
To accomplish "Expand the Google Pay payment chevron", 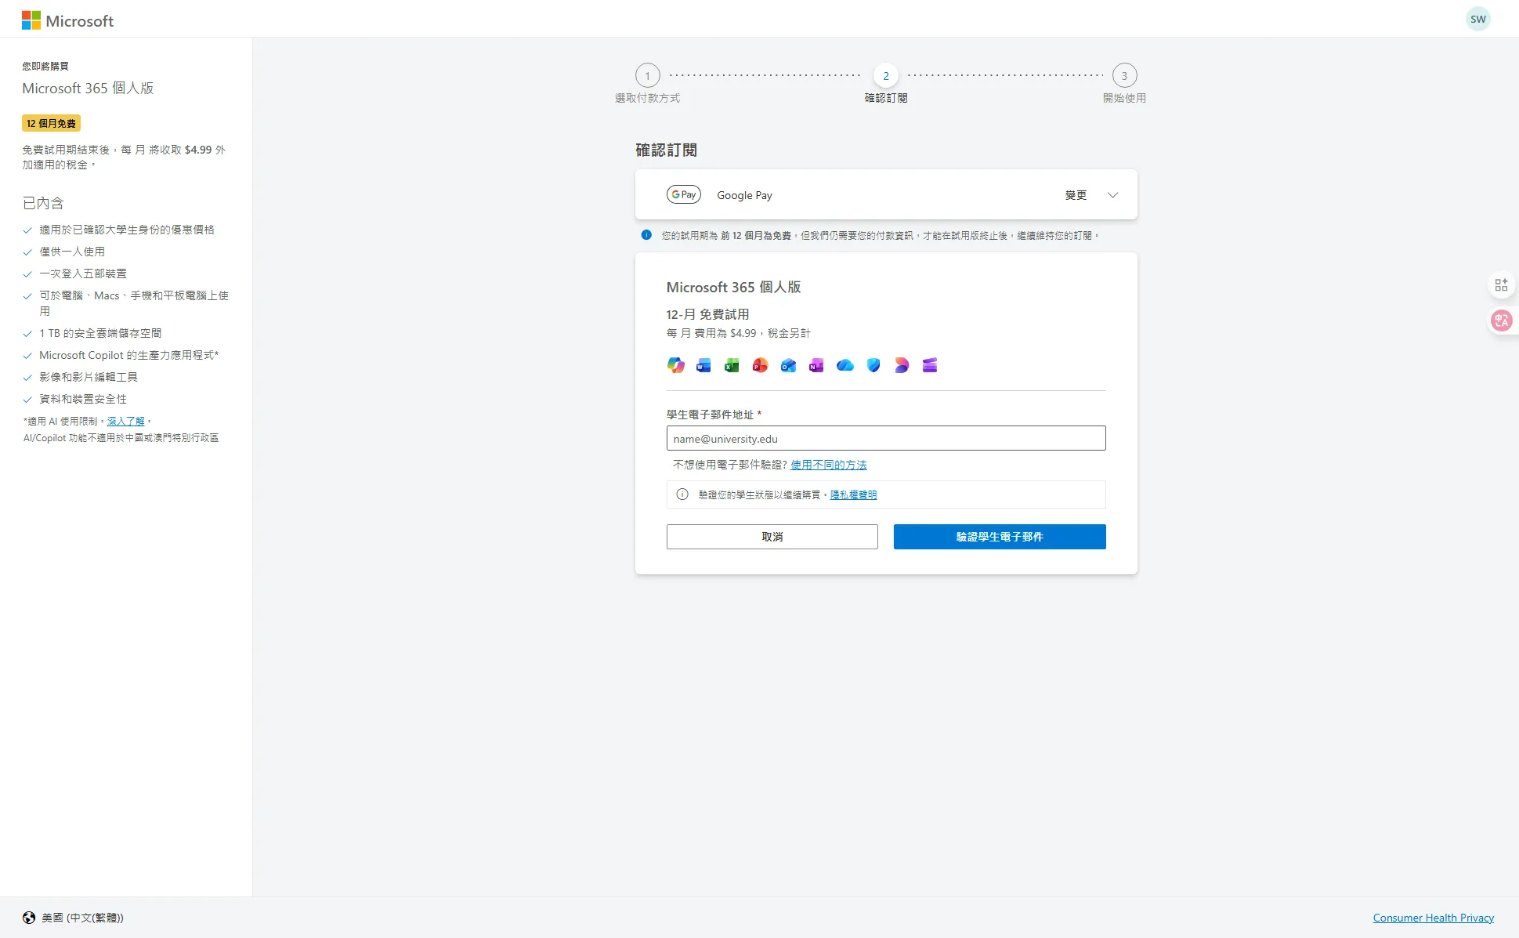I will click(x=1112, y=195).
